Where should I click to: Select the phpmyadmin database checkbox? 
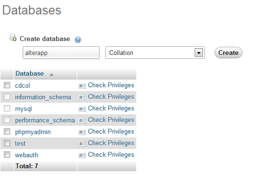click(x=7, y=132)
